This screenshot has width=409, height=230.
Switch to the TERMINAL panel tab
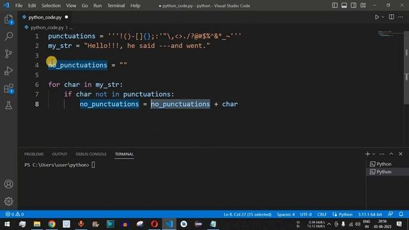(x=124, y=154)
